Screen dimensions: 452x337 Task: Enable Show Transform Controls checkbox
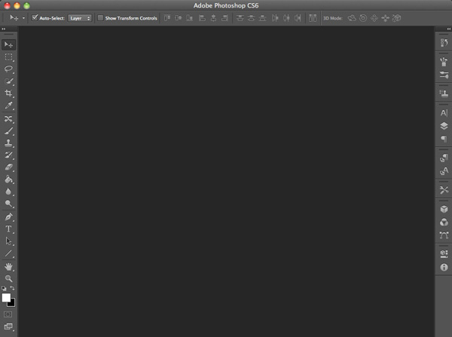click(x=100, y=17)
